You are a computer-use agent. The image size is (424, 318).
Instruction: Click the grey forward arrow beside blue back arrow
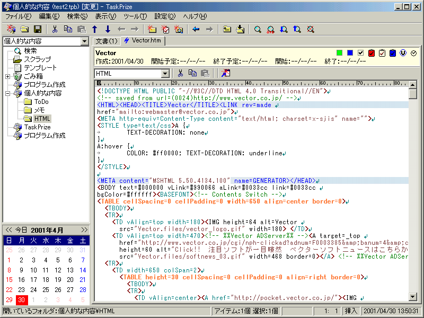point(209,29)
